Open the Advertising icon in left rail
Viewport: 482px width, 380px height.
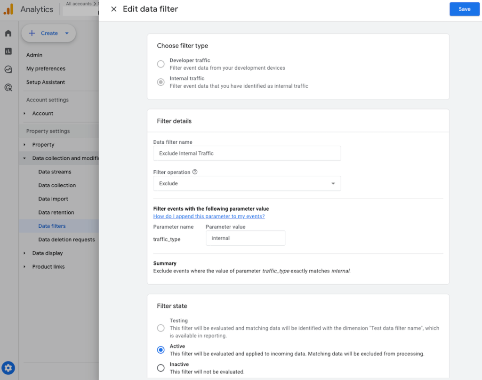tap(8, 87)
